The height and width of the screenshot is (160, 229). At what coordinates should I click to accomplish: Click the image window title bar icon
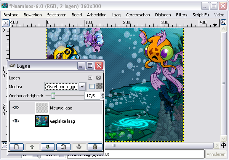[5, 6]
